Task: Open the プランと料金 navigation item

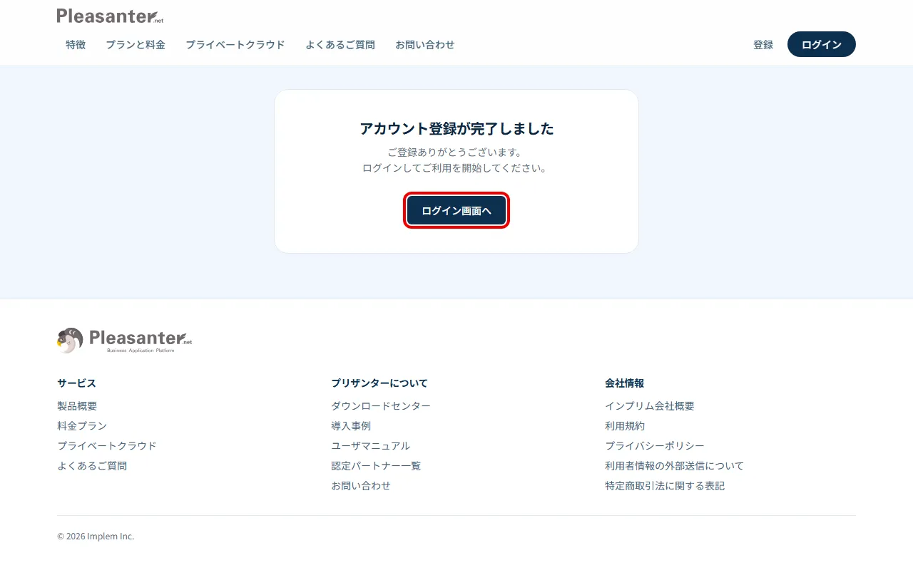Action: pyautogui.click(x=136, y=44)
